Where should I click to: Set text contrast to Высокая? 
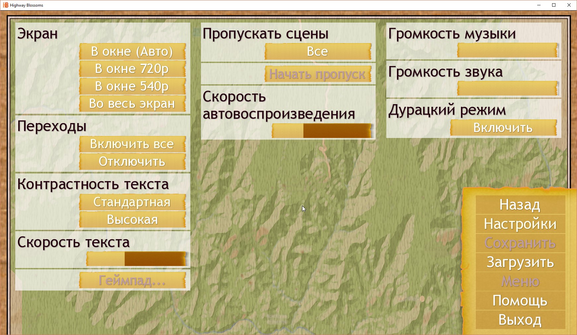[132, 220]
